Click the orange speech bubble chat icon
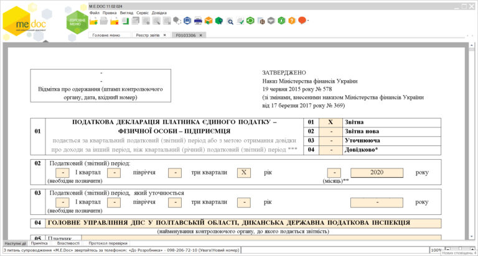This screenshot has height=256, width=478. [x=301, y=21]
